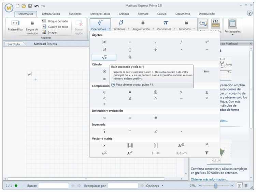
Task: Insert greater-than-or-equal ≥ operator
Action: pos(207,92)
